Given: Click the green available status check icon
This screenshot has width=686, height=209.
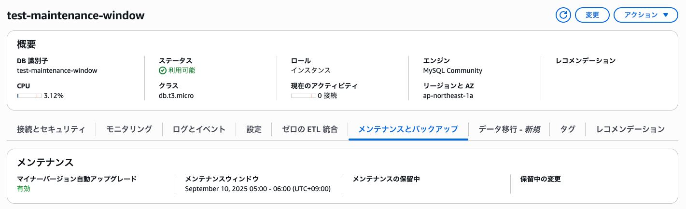Looking at the screenshot, I should click(163, 70).
